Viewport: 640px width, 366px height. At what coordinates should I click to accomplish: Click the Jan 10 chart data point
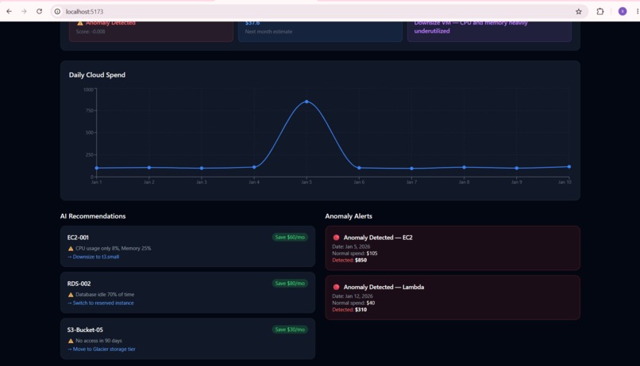[569, 166]
